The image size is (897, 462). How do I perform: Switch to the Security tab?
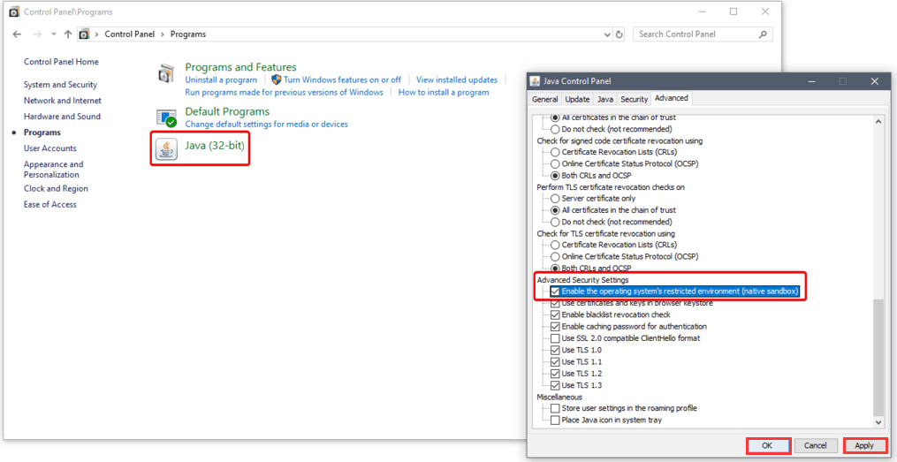(x=634, y=100)
